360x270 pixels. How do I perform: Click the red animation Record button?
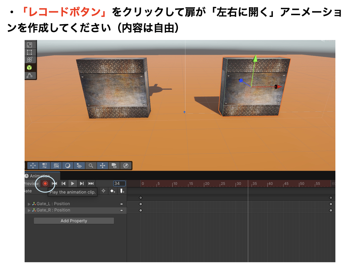pos(45,184)
